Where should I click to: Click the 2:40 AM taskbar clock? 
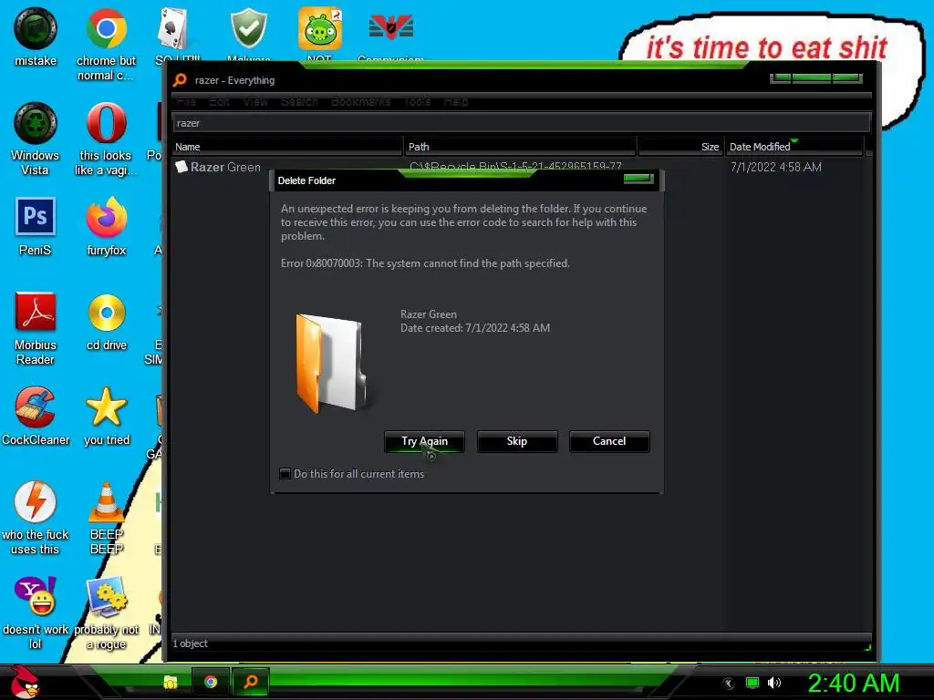tap(854, 683)
